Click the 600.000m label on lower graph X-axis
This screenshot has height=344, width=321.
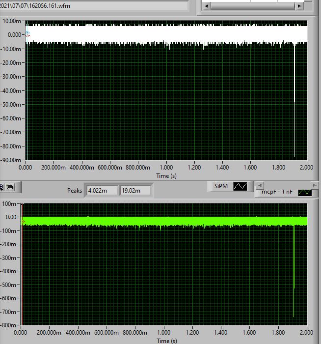point(107,332)
